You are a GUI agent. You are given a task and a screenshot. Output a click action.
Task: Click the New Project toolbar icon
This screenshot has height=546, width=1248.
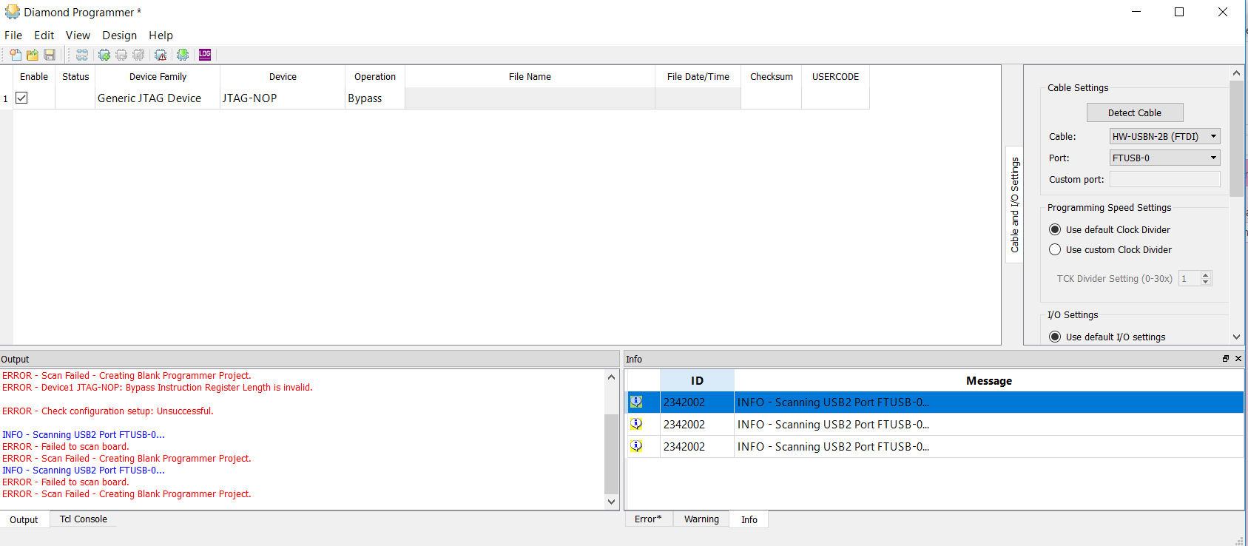[x=15, y=55]
